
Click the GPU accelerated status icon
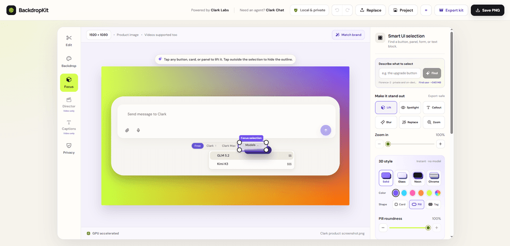pos(88,233)
